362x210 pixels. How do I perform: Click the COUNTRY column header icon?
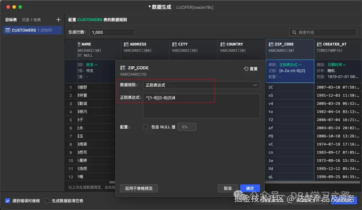click(x=222, y=44)
